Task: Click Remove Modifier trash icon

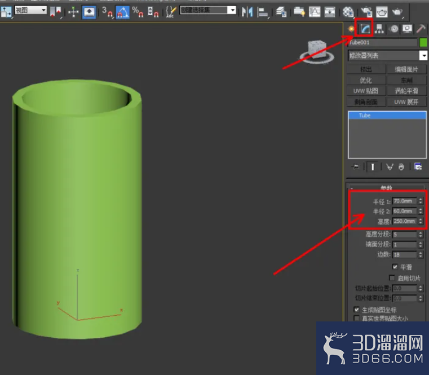Action: (x=401, y=166)
